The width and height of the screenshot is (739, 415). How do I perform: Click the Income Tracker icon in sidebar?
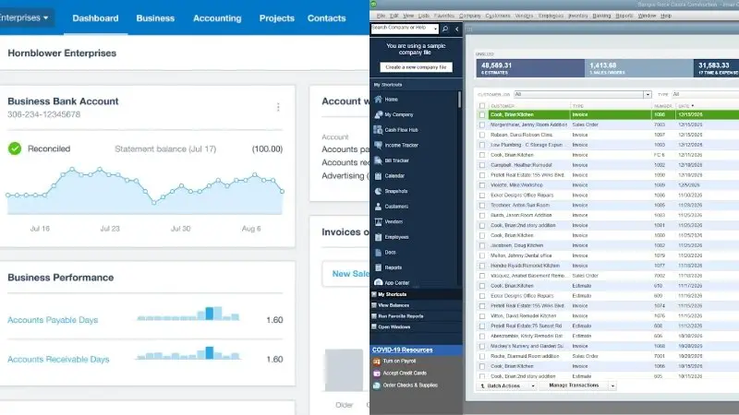click(378, 145)
